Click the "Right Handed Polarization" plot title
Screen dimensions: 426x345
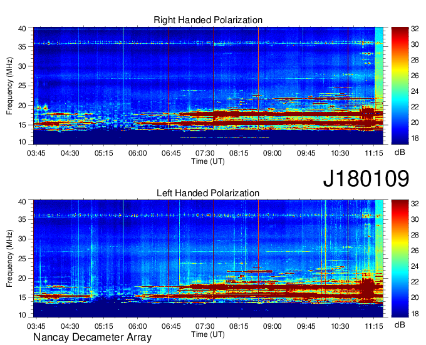tap(208, 20)
